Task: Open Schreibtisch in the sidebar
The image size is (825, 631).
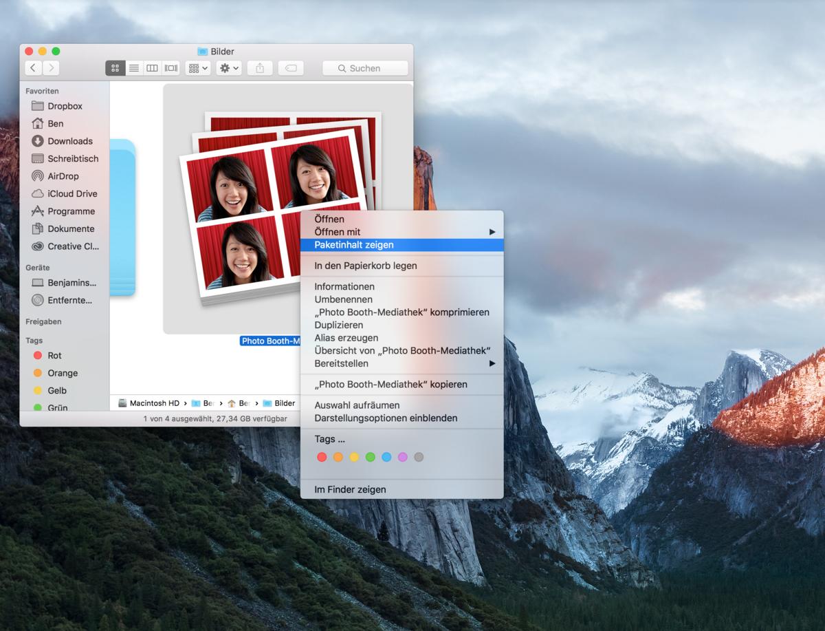Action: (x=65, y=158)
